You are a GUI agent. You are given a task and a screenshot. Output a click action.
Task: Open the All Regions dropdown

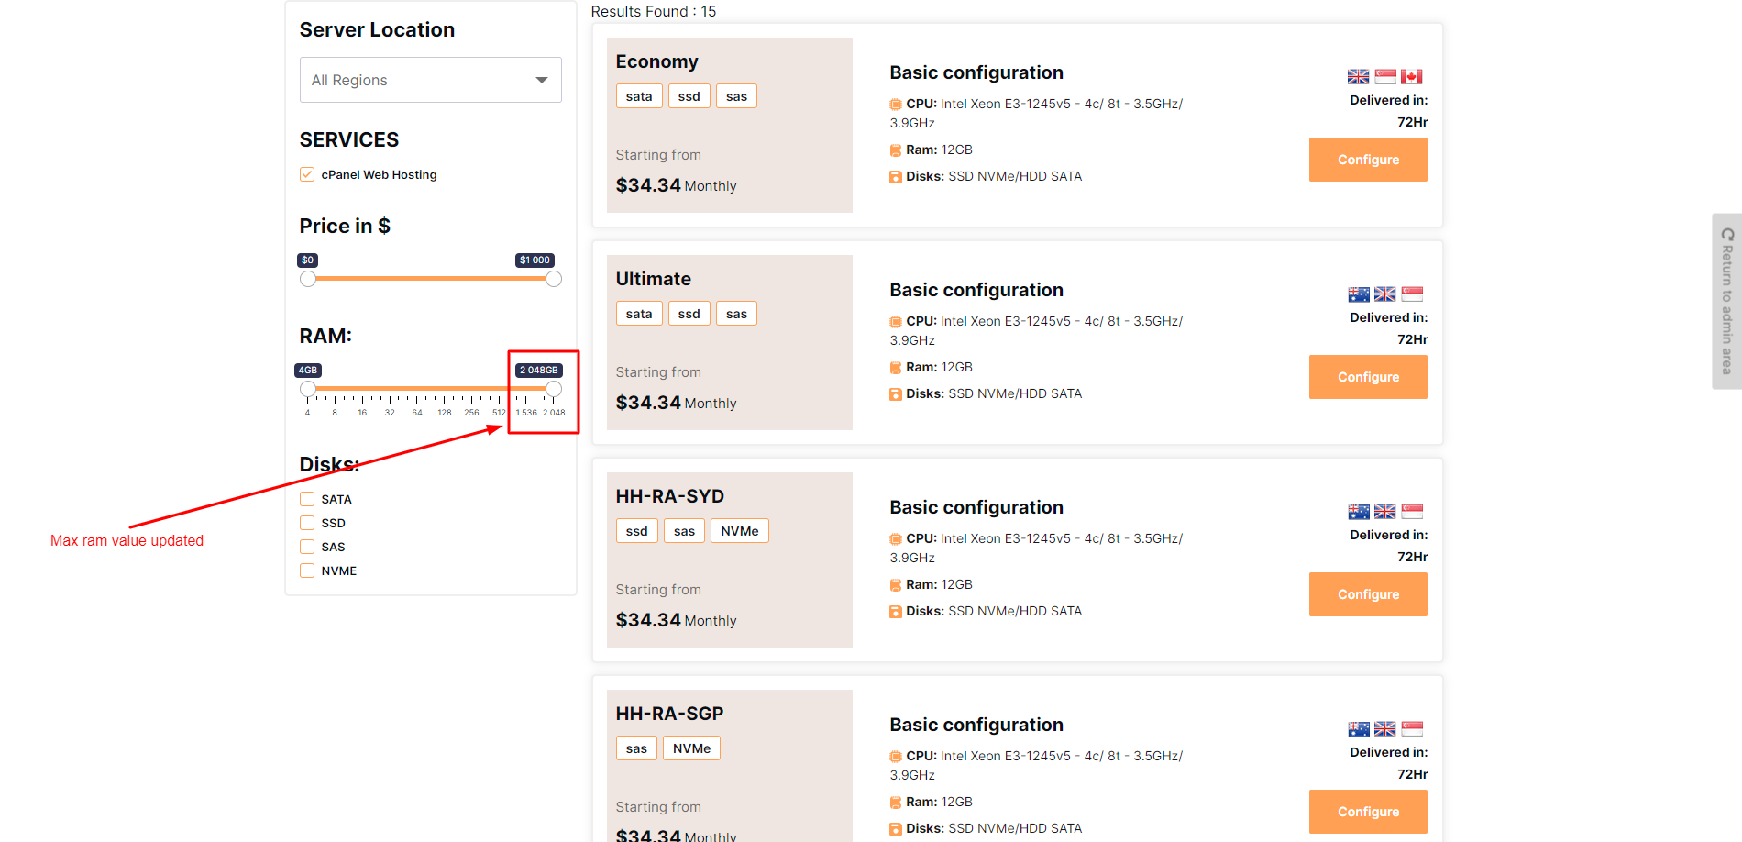(x=430, y=81)
